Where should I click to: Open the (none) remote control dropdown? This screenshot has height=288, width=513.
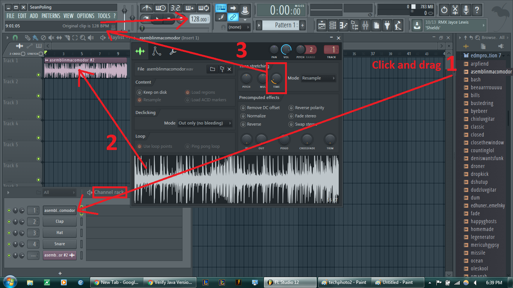tap(239, 27)
